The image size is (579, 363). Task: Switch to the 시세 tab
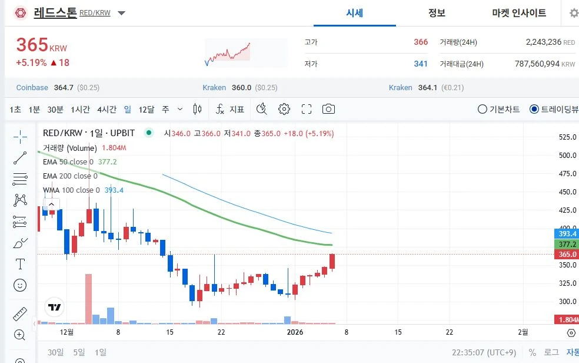(x=354, y=13)
